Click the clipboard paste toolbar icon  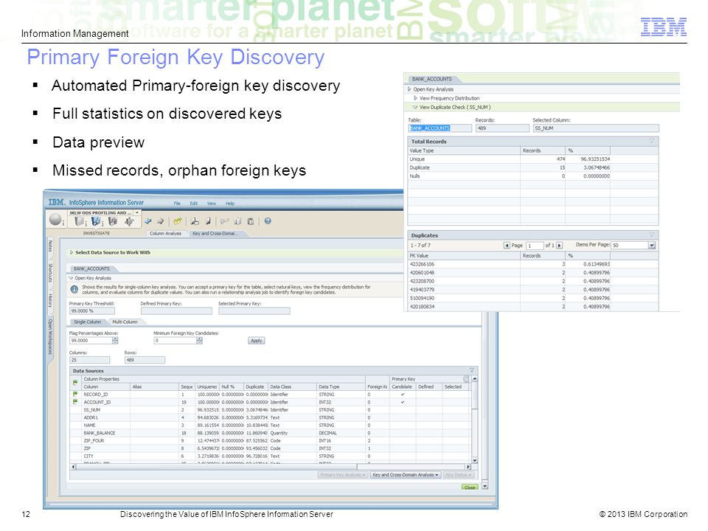251,221
